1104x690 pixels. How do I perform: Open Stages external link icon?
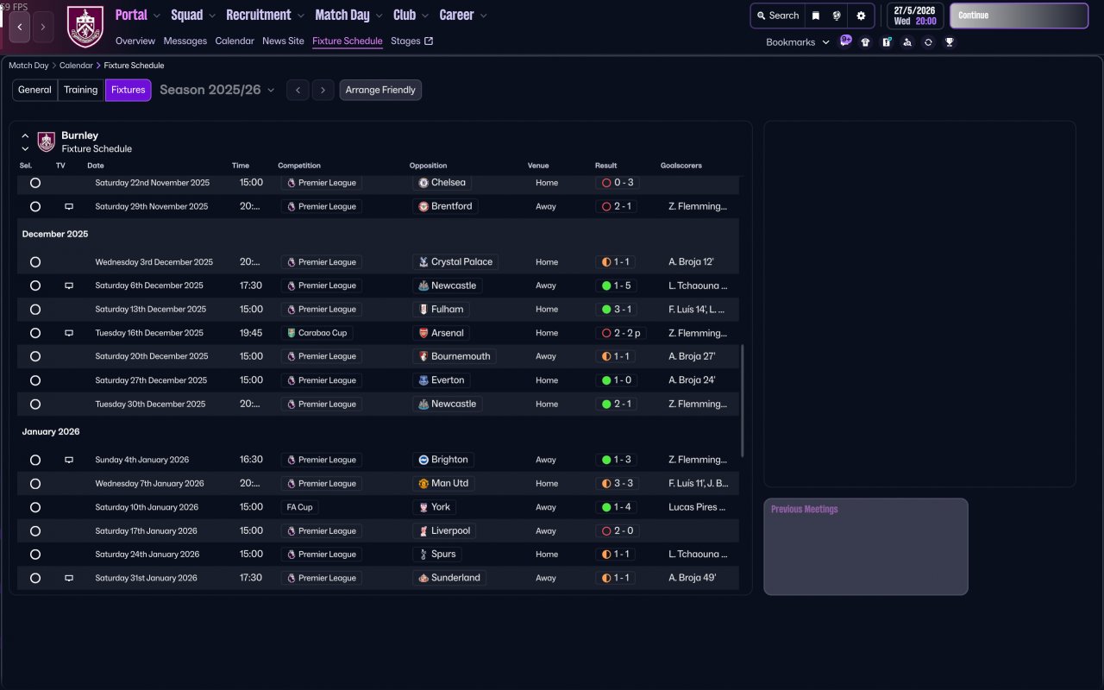click(429, 41)
